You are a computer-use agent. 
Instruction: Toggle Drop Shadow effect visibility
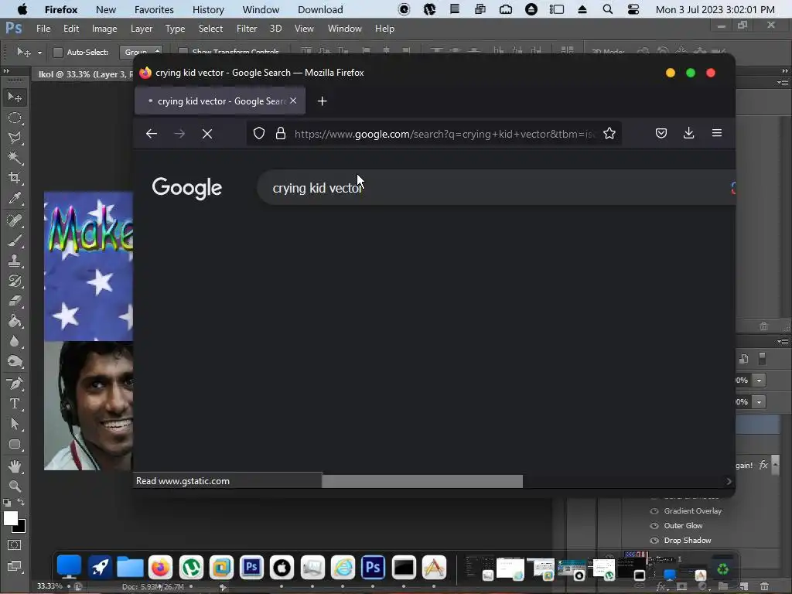[x=654, y=540]
